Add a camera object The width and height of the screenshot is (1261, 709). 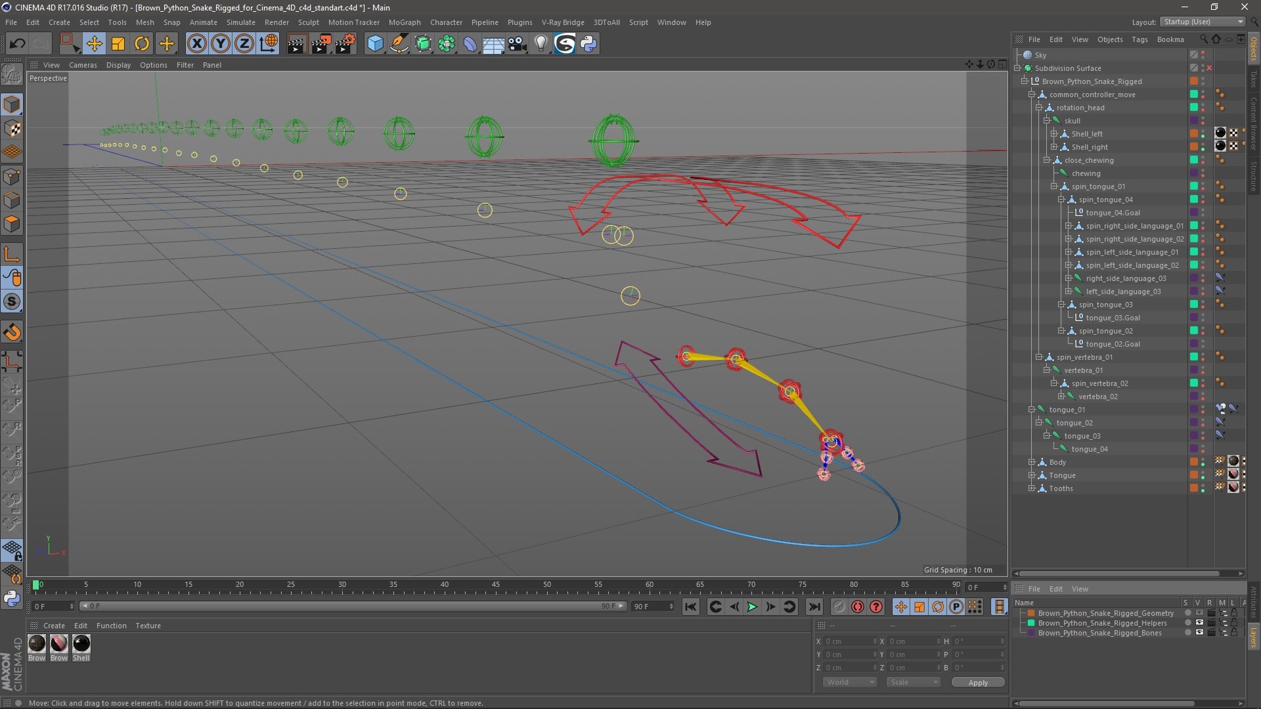point(518,44)
